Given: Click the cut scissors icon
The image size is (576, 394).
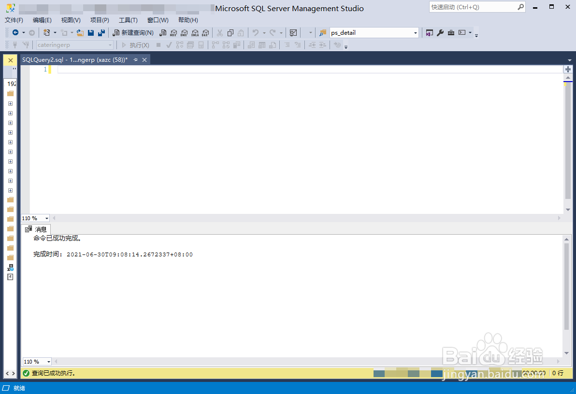Looking at the screenshot, I should [x=220, y=33].
